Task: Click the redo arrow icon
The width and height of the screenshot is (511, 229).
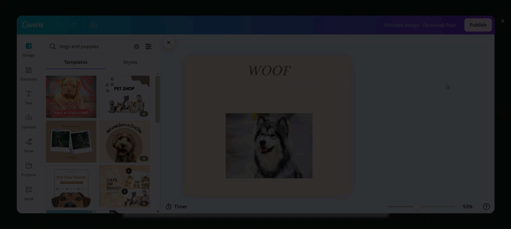Action: coord(74,25)
